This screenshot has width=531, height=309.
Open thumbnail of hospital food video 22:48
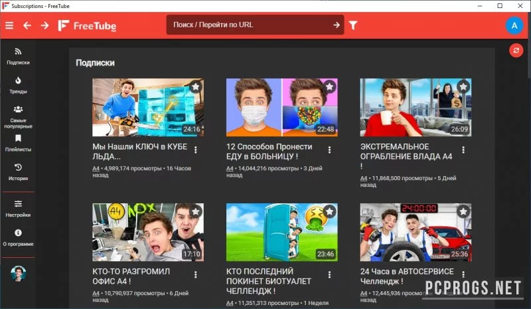(x=281, y=107)
